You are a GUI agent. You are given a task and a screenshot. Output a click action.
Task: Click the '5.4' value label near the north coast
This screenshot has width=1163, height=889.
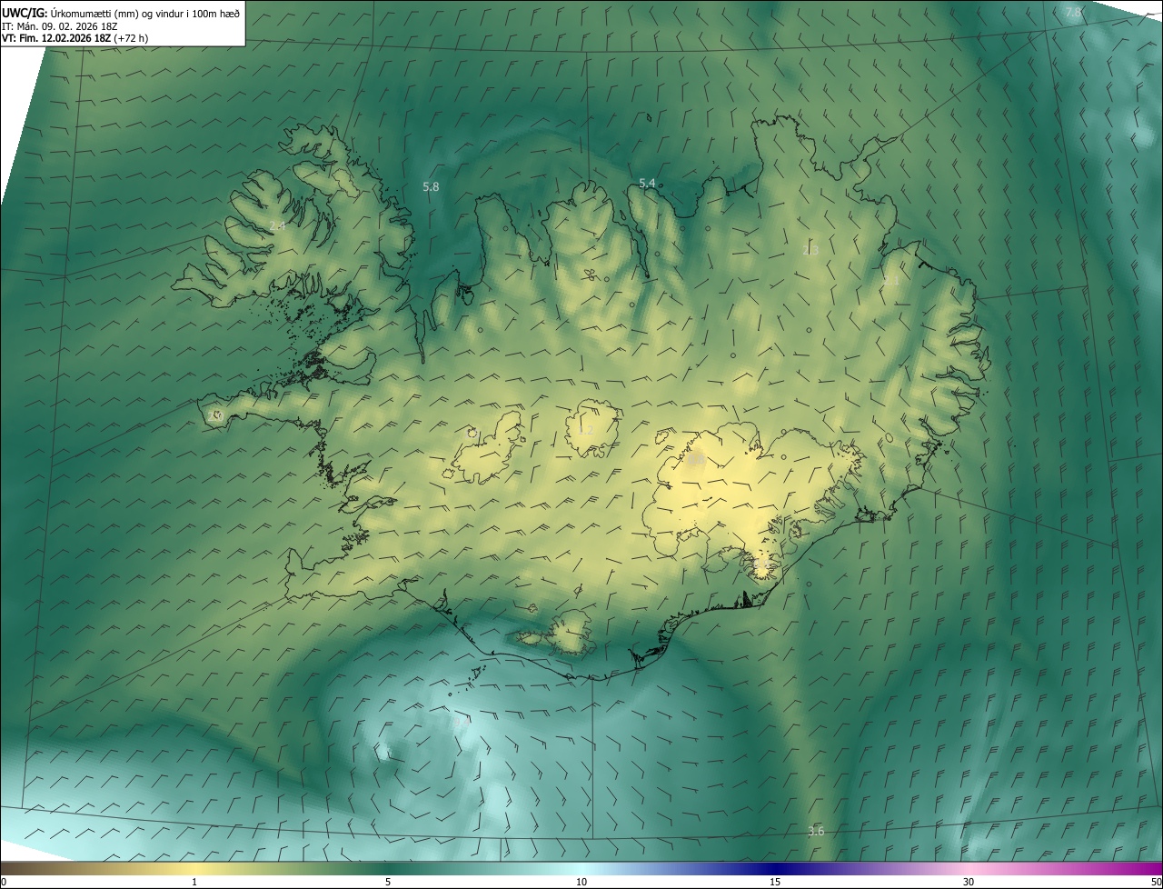point(647,183)
